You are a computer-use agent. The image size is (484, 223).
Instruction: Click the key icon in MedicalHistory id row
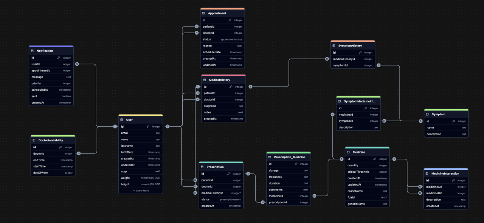coord(231,87)
